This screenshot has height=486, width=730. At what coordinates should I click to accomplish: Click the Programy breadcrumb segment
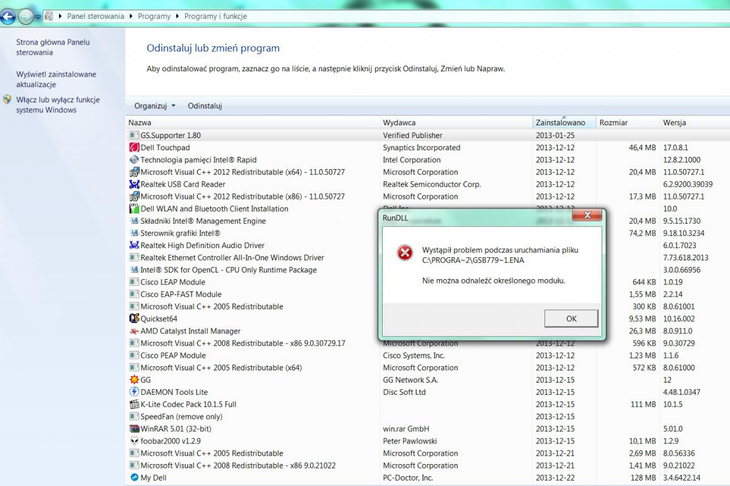[x=154, y=16]
